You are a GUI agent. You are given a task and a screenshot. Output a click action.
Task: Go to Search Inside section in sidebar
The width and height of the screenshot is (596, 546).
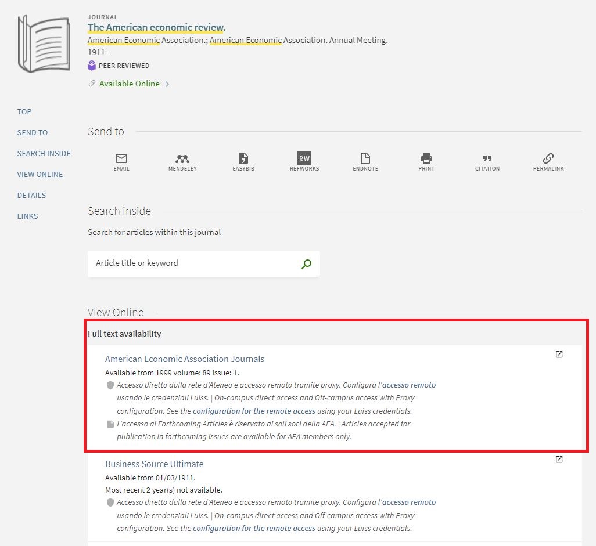44,153
